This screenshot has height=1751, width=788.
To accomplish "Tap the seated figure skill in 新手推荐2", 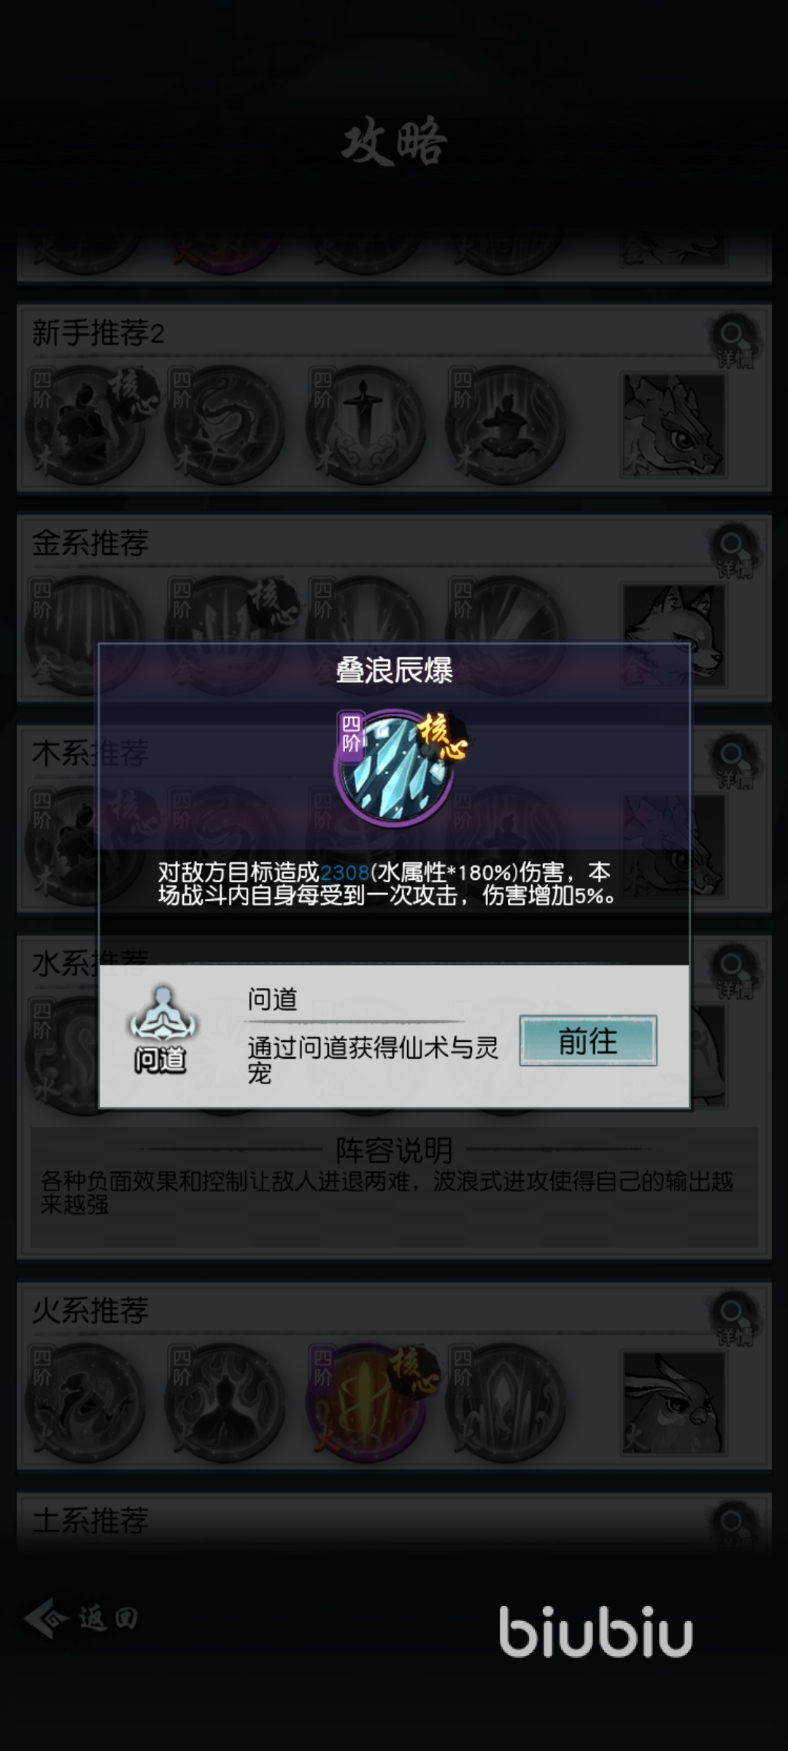I will tap(506, 425).
